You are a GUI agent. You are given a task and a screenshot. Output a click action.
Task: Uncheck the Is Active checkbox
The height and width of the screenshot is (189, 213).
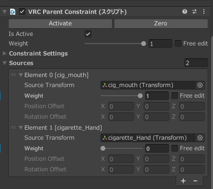pyautogui.click(x=88, y=34)
